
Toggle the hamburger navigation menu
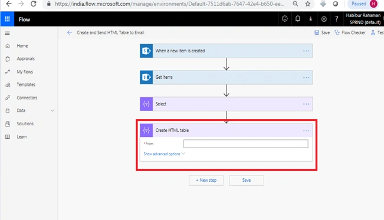[7, 33]
